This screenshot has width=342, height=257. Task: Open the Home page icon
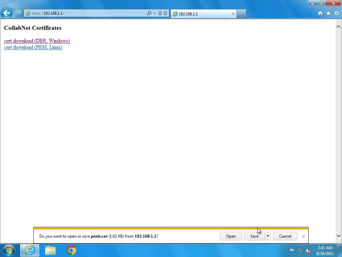click(x=320, y=13)
